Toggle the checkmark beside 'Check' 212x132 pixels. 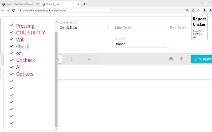click(x=12, y=46)
